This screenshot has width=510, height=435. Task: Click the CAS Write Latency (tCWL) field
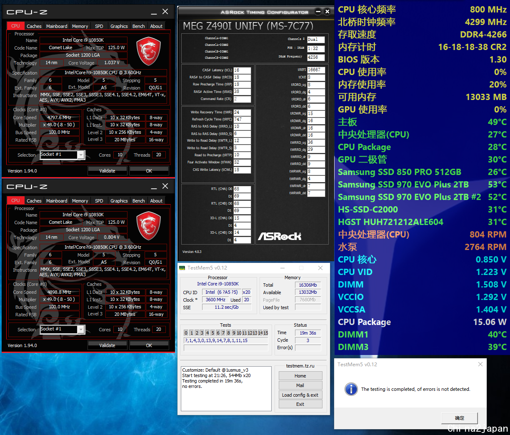[x=242, y=170]
